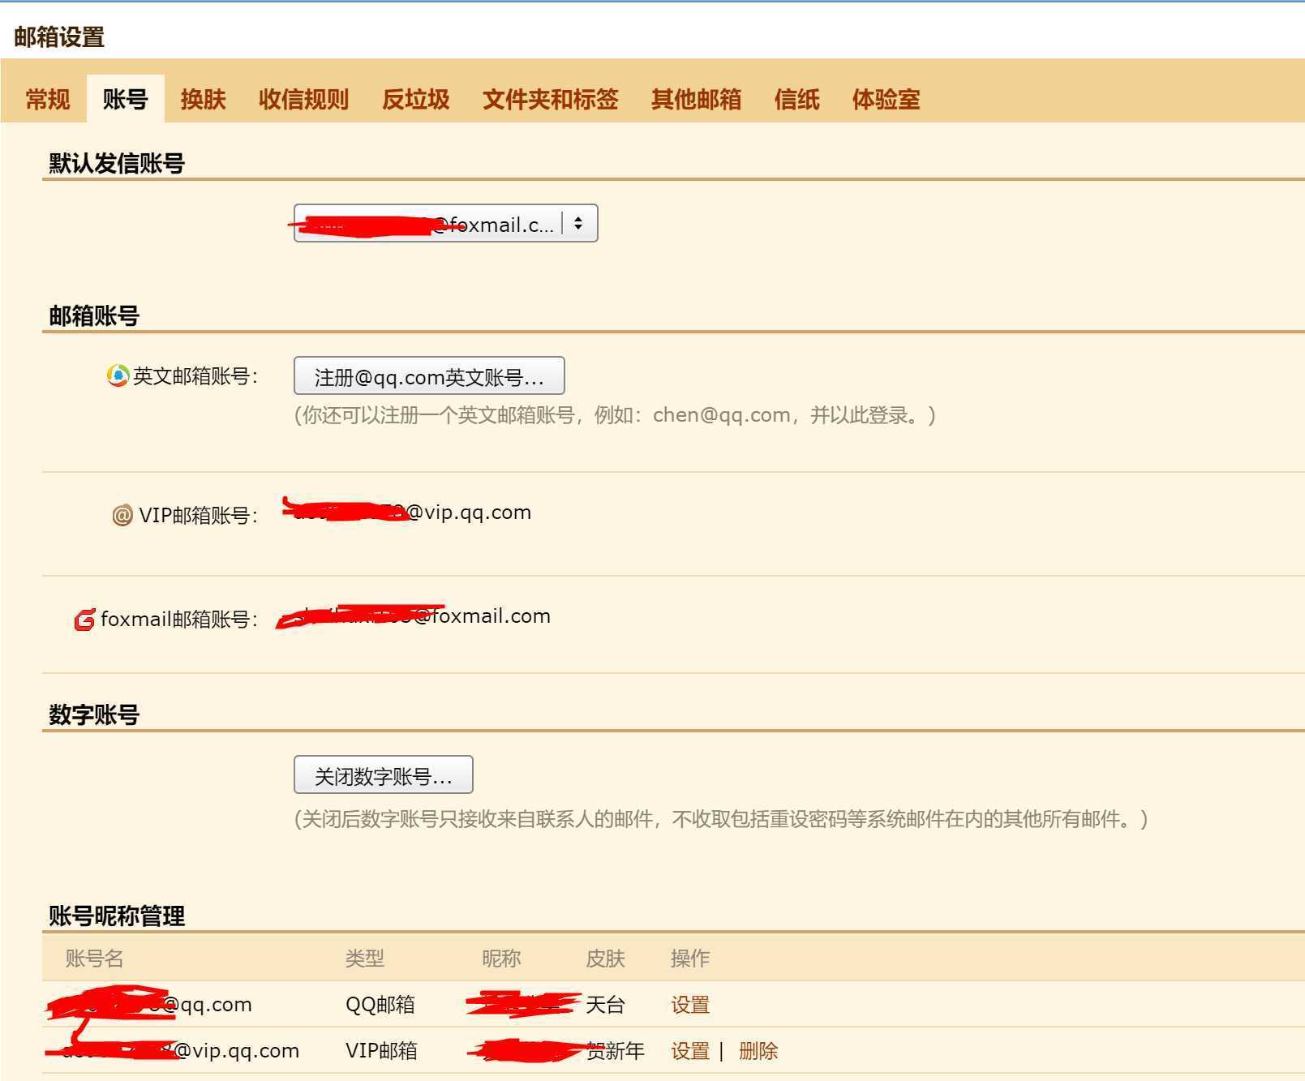Screen dimensions: 1305x1081
Task: Switch to the 信纸 tab
Action: point(797,99)
